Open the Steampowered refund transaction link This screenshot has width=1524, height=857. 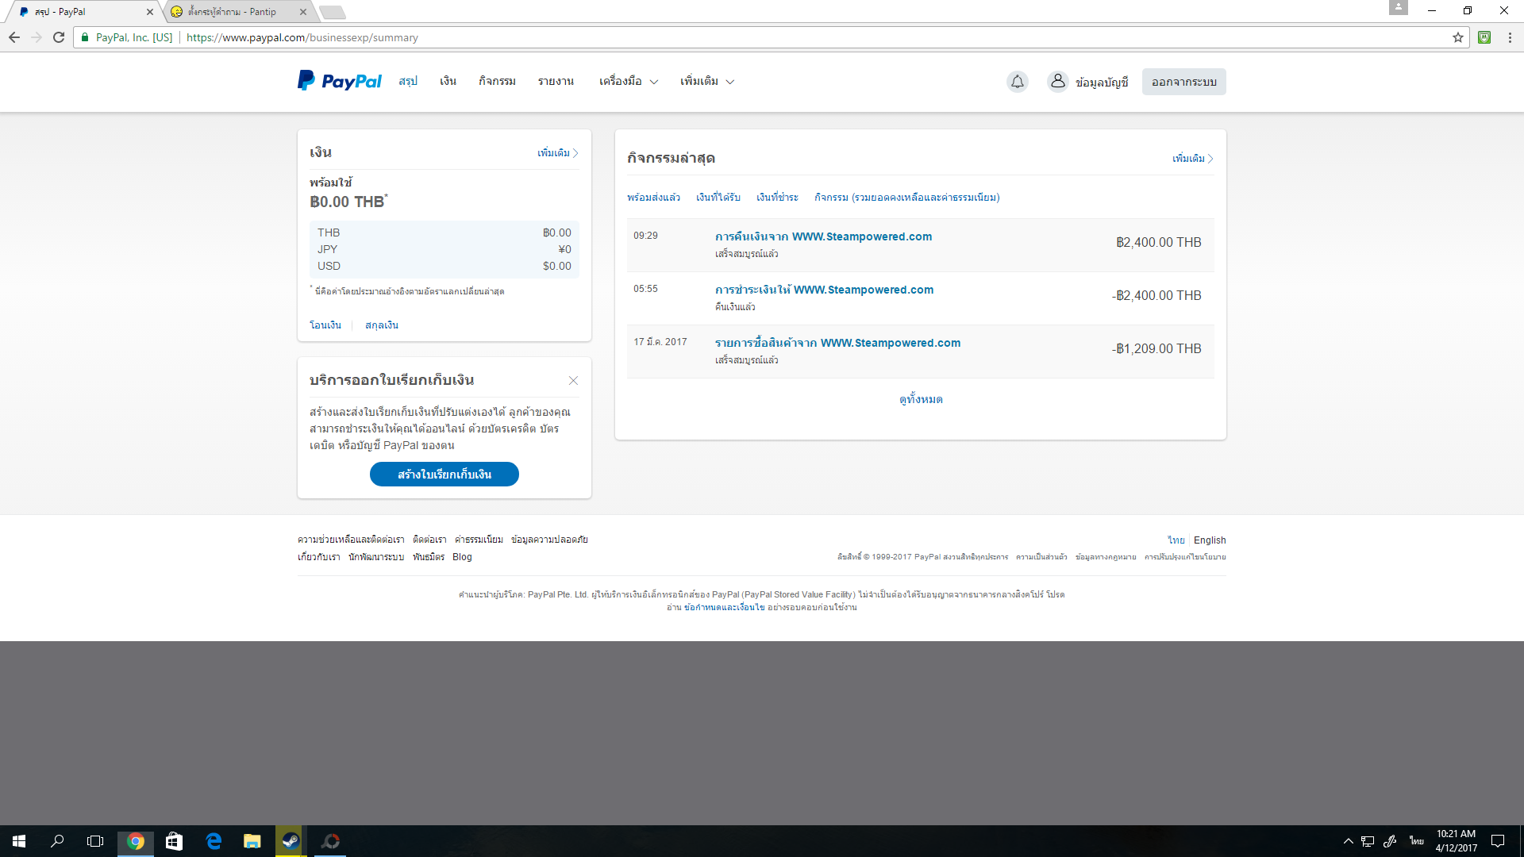[x=823, y=236]
